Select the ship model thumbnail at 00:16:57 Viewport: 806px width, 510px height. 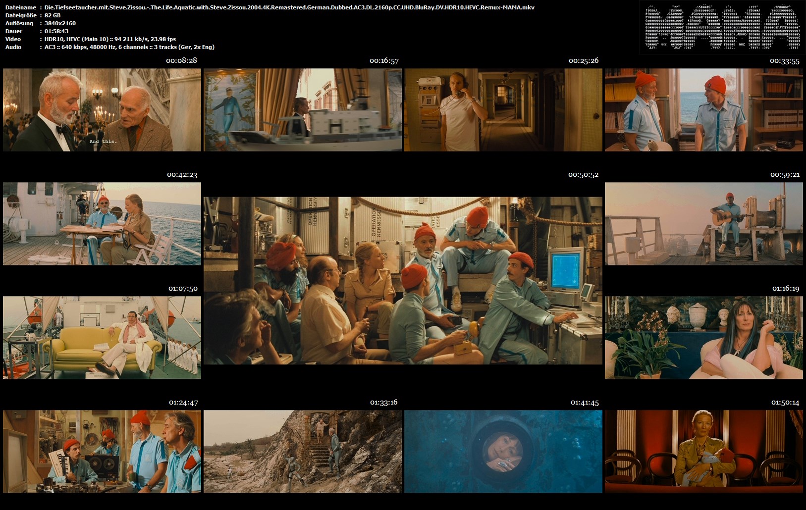[x=303, y=110]
